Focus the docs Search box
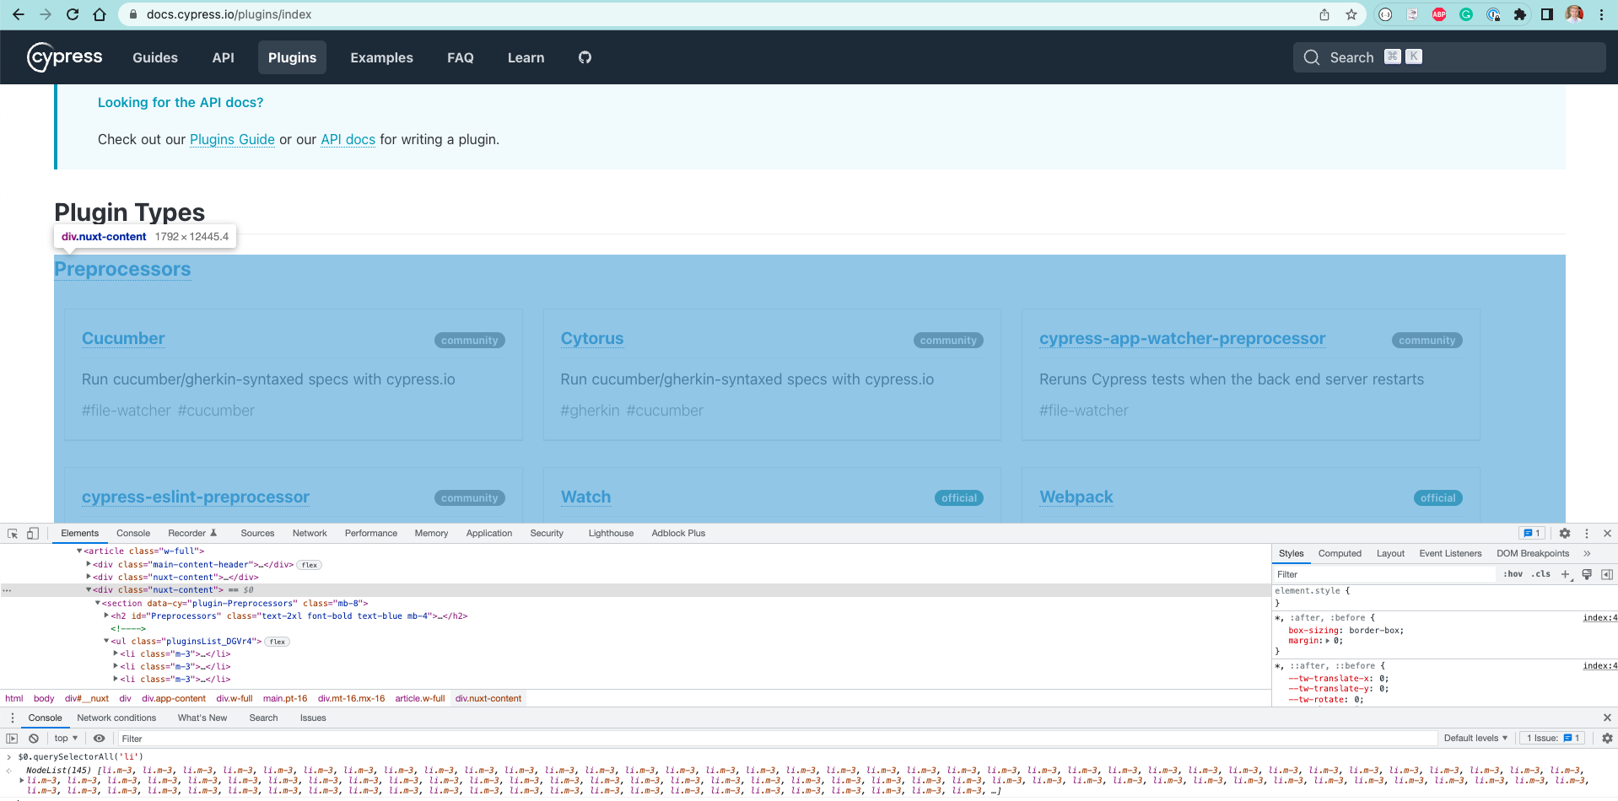Viewport: 1618px width, 801px height. 1449,57
